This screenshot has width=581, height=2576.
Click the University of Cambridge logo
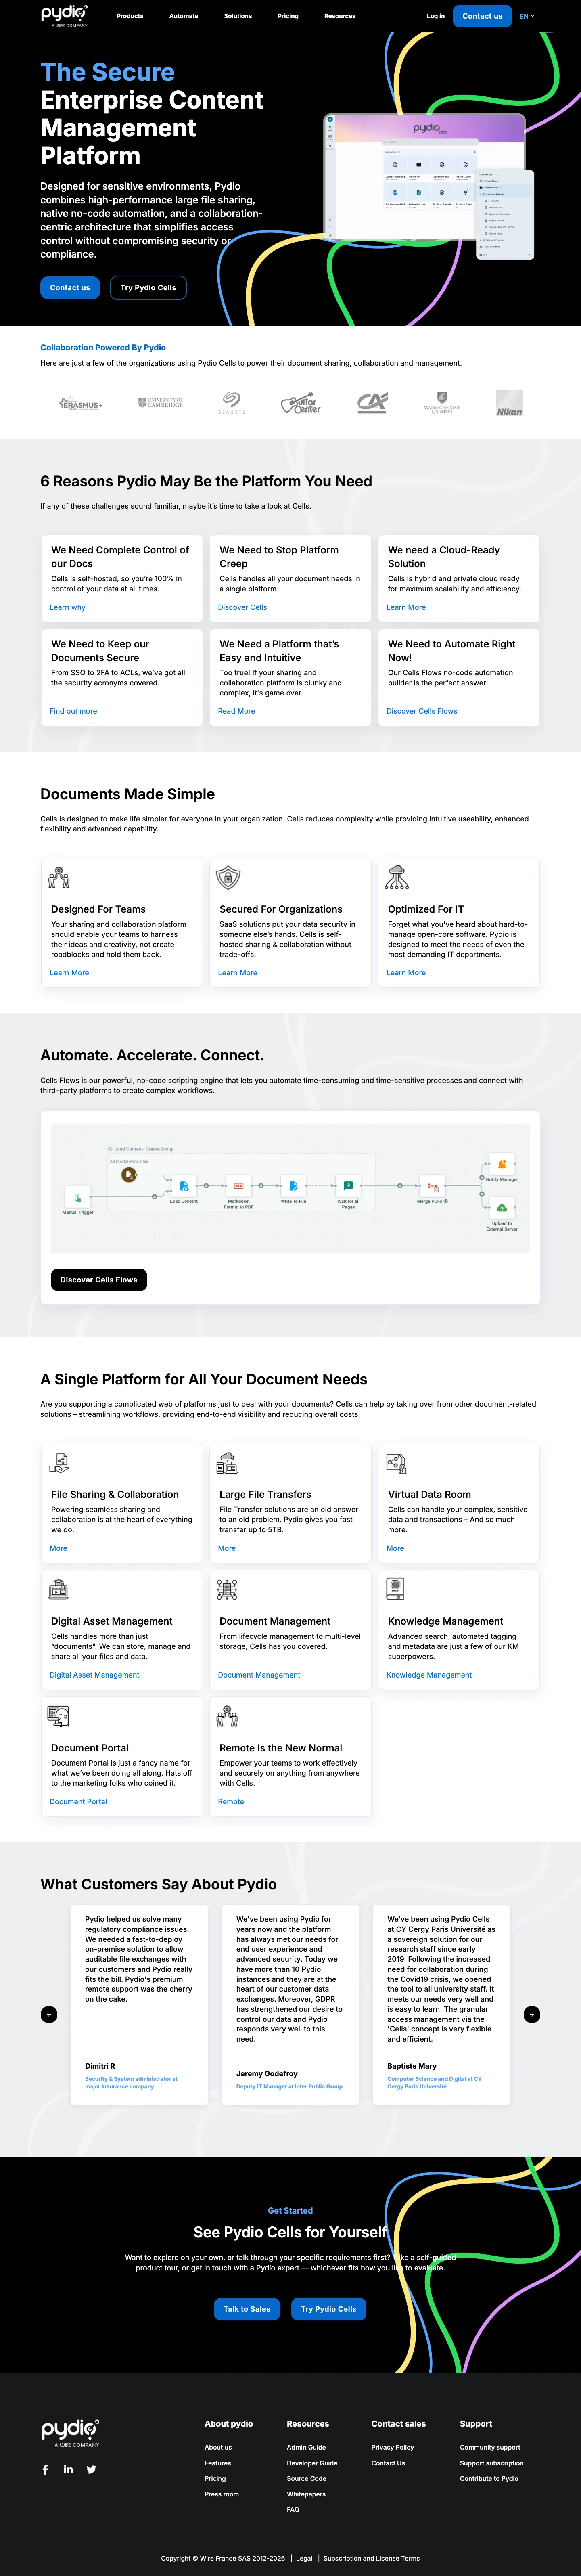pos(160,403)
